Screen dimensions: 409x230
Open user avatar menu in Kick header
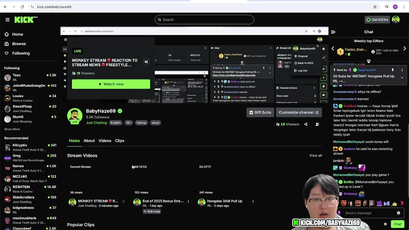396,19
